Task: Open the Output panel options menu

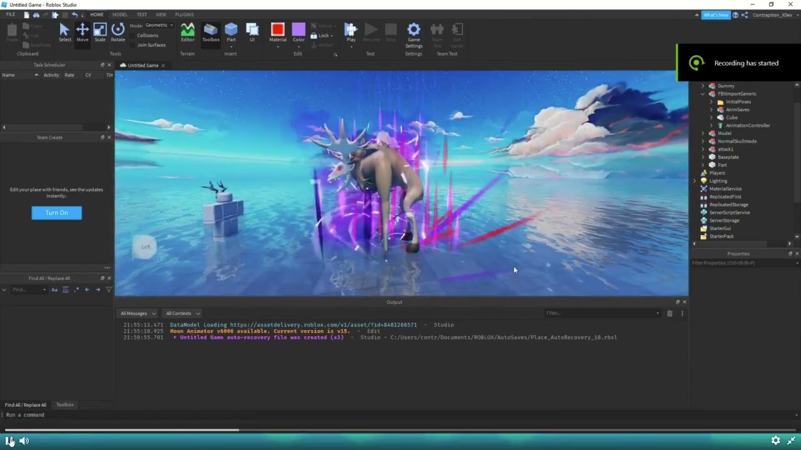Action: (682, 313)
